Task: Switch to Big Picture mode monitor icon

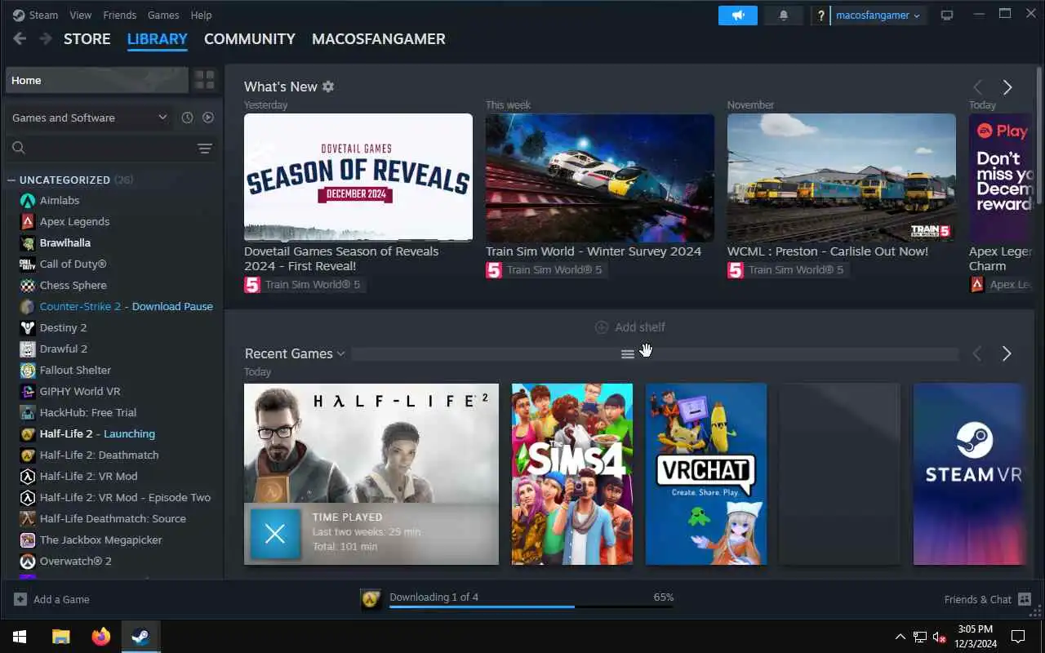Action: click(x=947, y=16)
